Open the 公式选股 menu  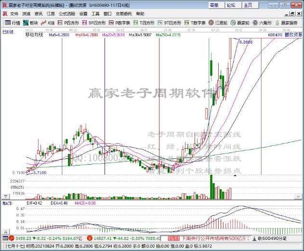tap(67, 14)
